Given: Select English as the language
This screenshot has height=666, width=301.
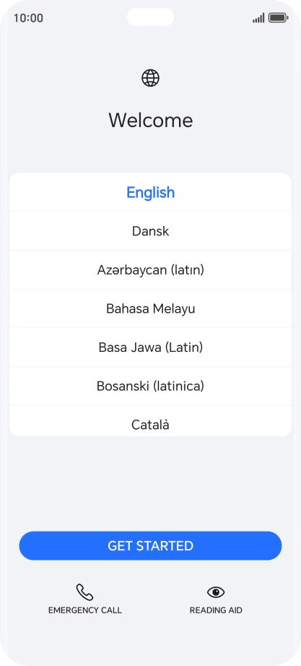Looking at the screenshot, I should [x=150, y=192].
